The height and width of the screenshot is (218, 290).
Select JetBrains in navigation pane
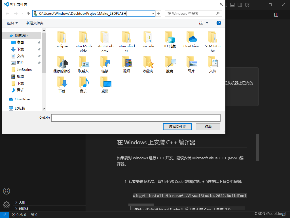(22, 70)
